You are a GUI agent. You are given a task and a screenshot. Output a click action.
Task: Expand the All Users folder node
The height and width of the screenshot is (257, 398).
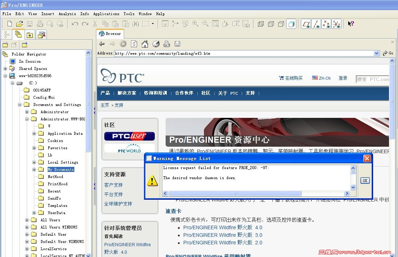pyautogui.click(x=27, y=220)
